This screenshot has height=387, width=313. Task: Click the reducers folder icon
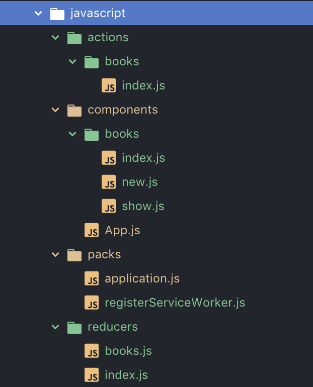click(x=74, y=327)
